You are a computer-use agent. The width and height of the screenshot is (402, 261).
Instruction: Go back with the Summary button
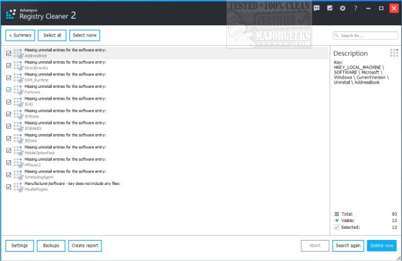[20, 35]
